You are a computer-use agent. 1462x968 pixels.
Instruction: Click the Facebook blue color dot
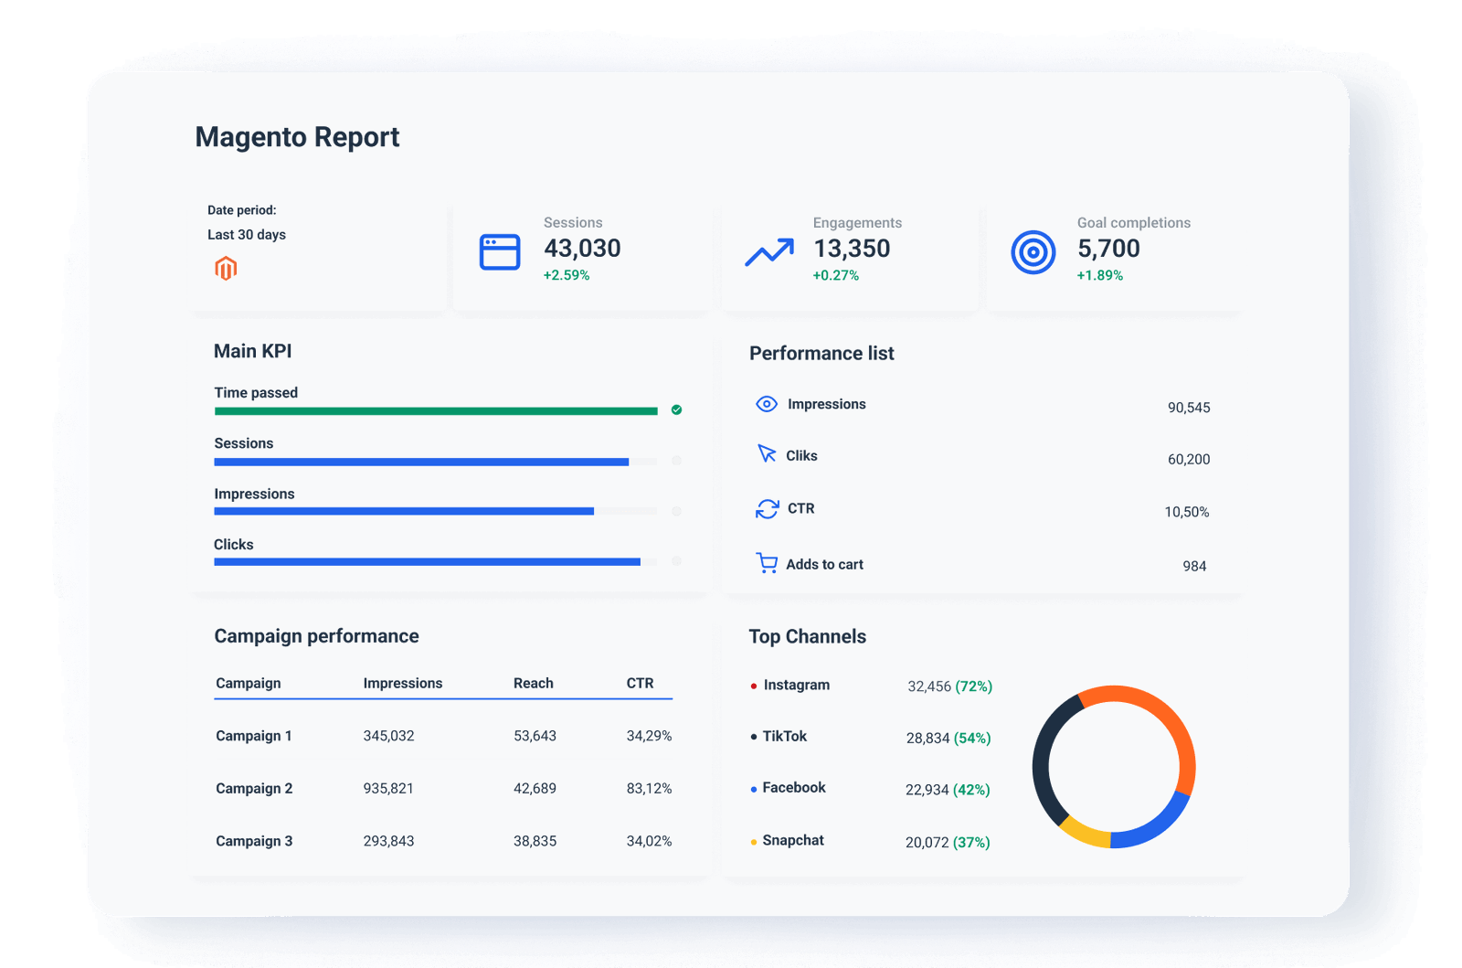753,788
